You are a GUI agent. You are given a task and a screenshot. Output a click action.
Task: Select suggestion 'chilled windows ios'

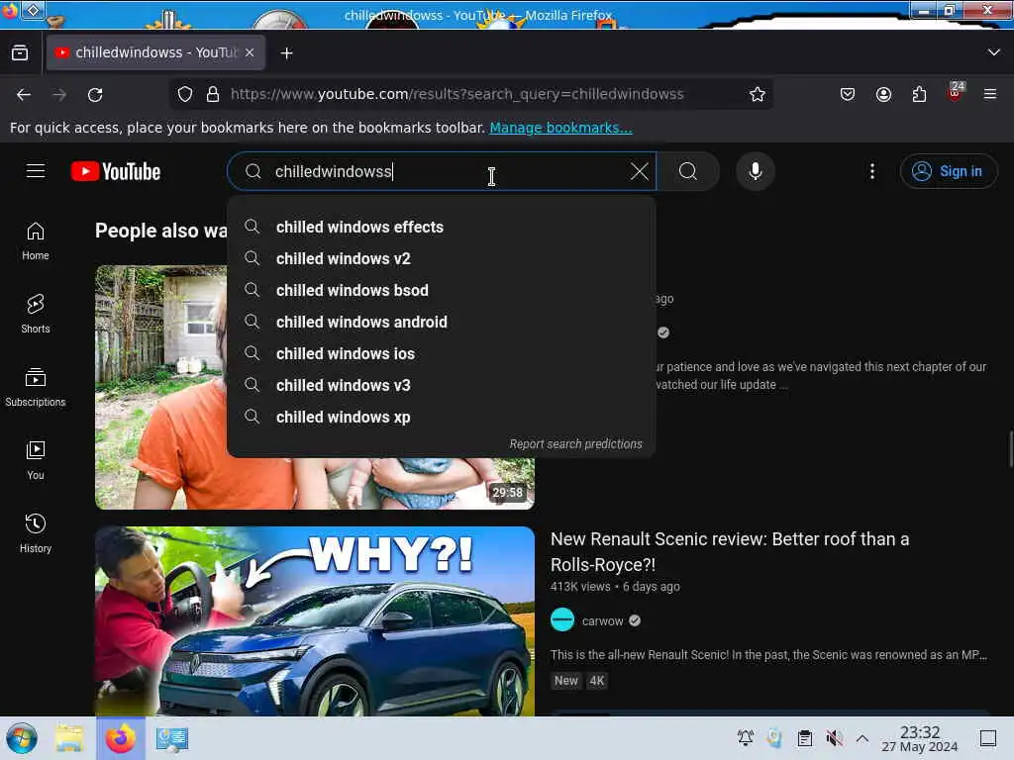point(441,353)
